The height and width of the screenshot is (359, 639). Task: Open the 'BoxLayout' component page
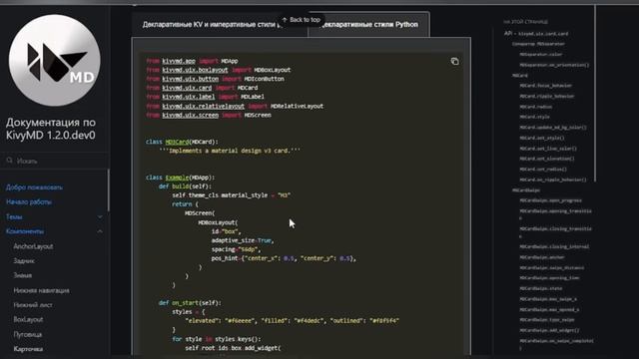[28, 319]
